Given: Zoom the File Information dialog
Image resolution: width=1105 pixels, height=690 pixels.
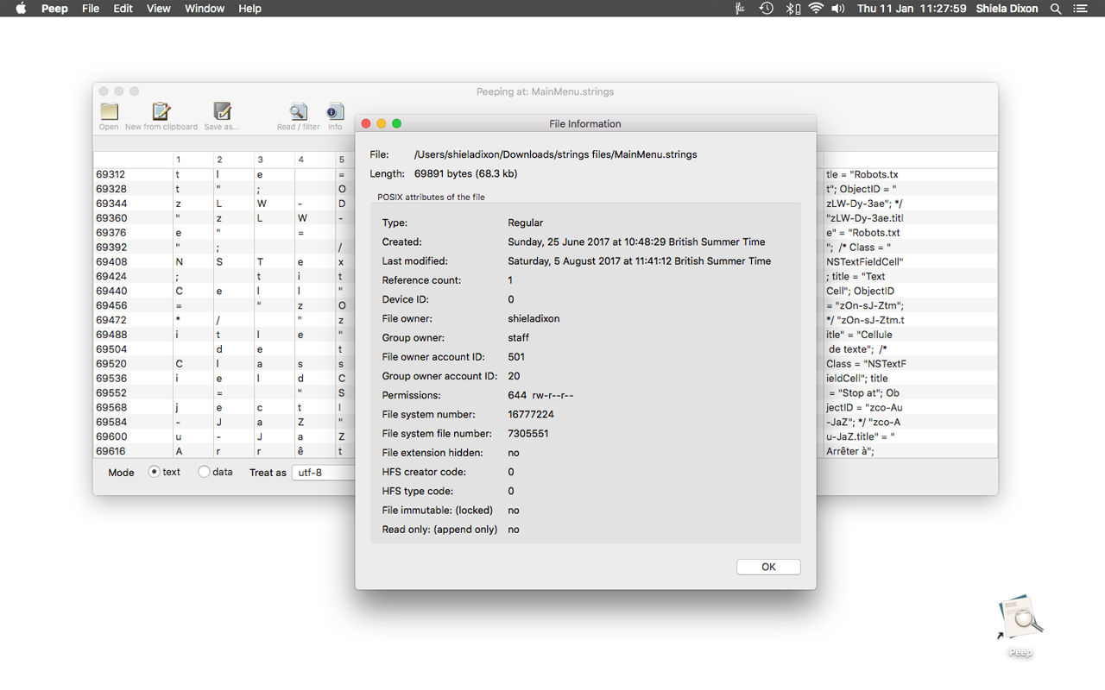Looking at the screenshot, I should [397, 123].
